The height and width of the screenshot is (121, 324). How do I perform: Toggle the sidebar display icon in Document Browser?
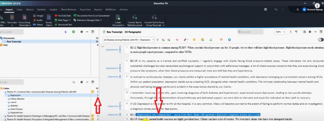[304, 32]
